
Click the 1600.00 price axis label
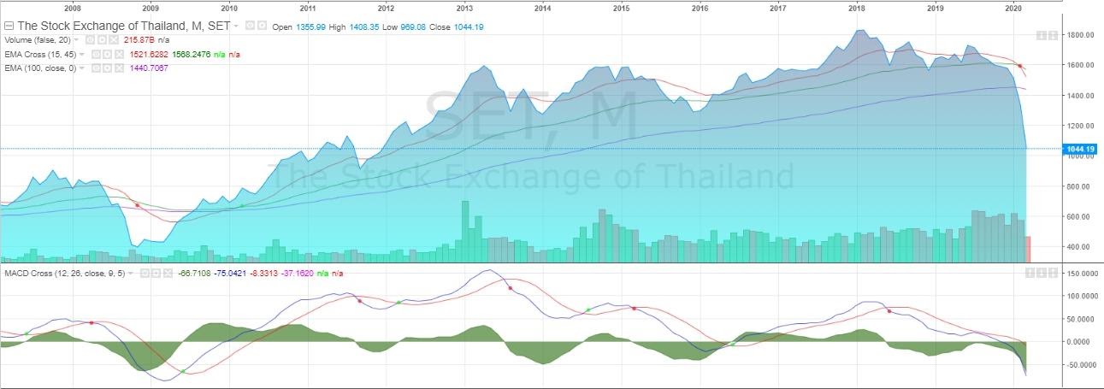(x=1080, y=65)
